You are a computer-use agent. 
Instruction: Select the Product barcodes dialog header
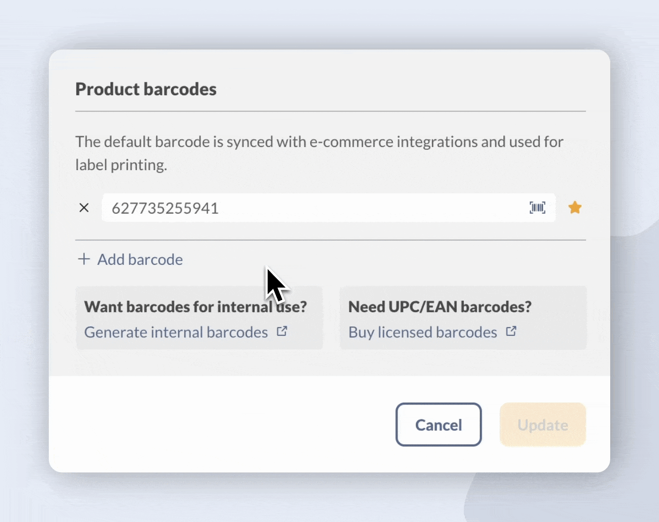tap(145, 89)
